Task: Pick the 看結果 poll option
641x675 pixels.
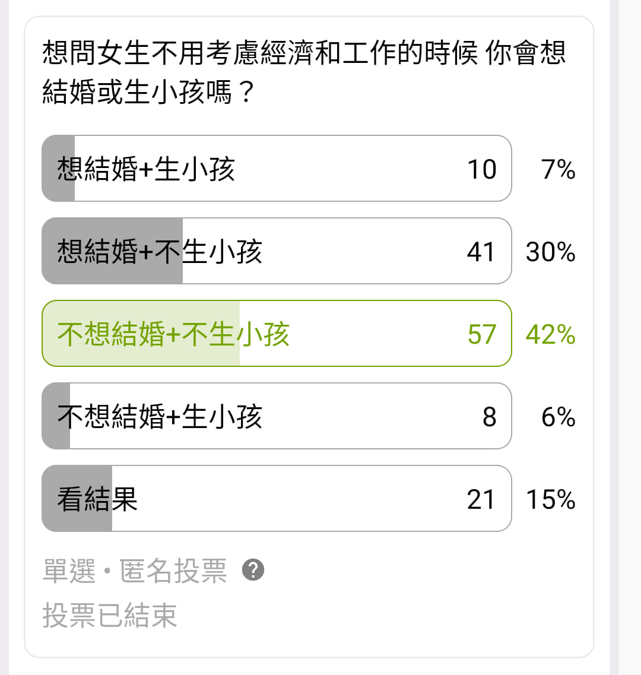Action: tap(277, 499)
